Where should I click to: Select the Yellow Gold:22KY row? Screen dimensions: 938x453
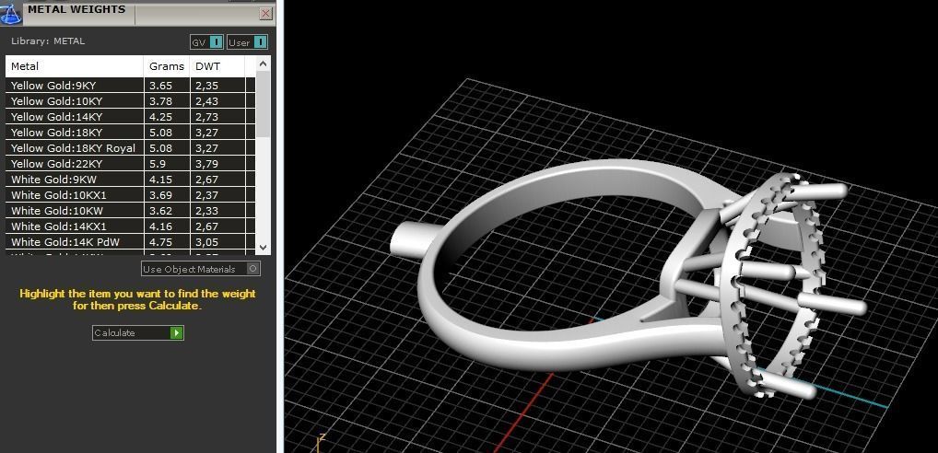(x=131, y=163)
